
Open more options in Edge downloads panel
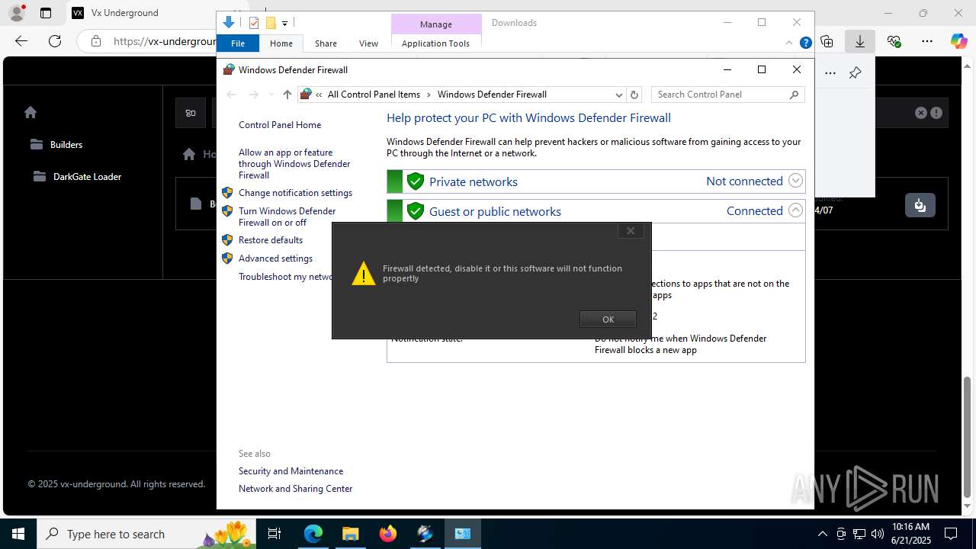pyautogui.click(x=830, y=73)
